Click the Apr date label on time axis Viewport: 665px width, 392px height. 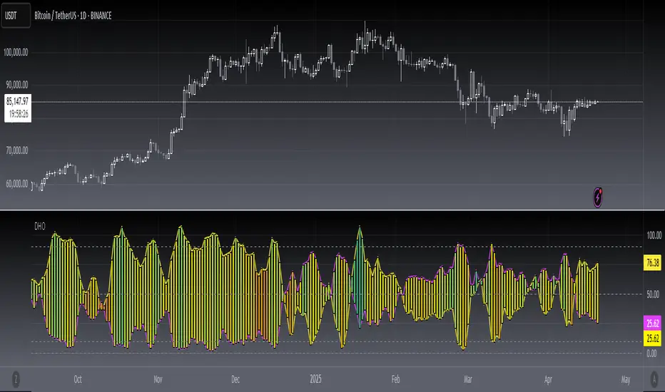548,379
